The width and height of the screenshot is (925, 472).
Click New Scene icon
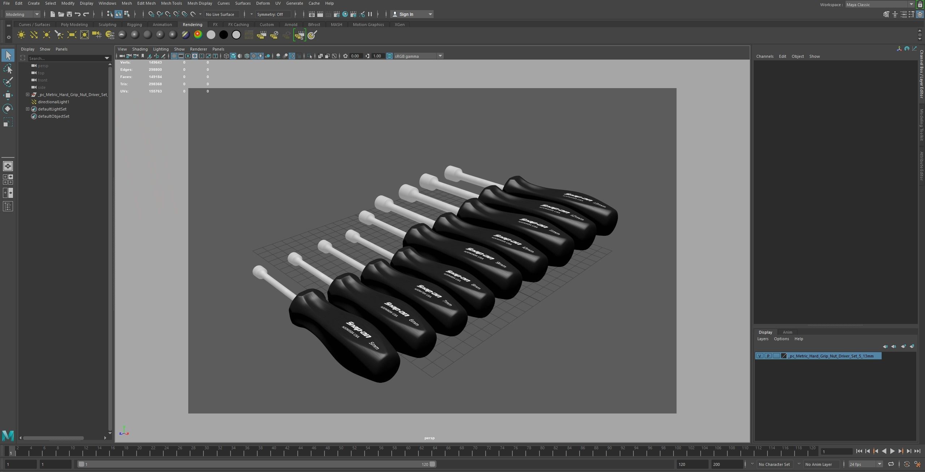tap(52, 14)
